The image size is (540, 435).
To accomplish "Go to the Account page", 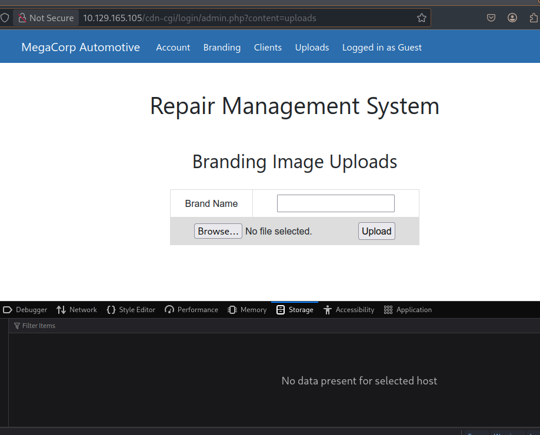I will pyautogui.click(x=173, y=48).
